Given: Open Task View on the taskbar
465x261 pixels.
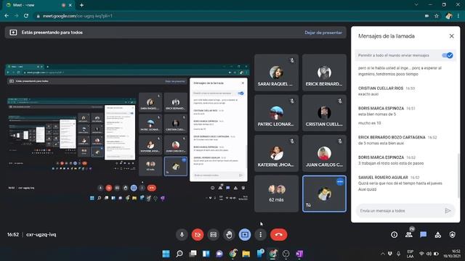Looking at the screenshot, I should pos(193,254).
